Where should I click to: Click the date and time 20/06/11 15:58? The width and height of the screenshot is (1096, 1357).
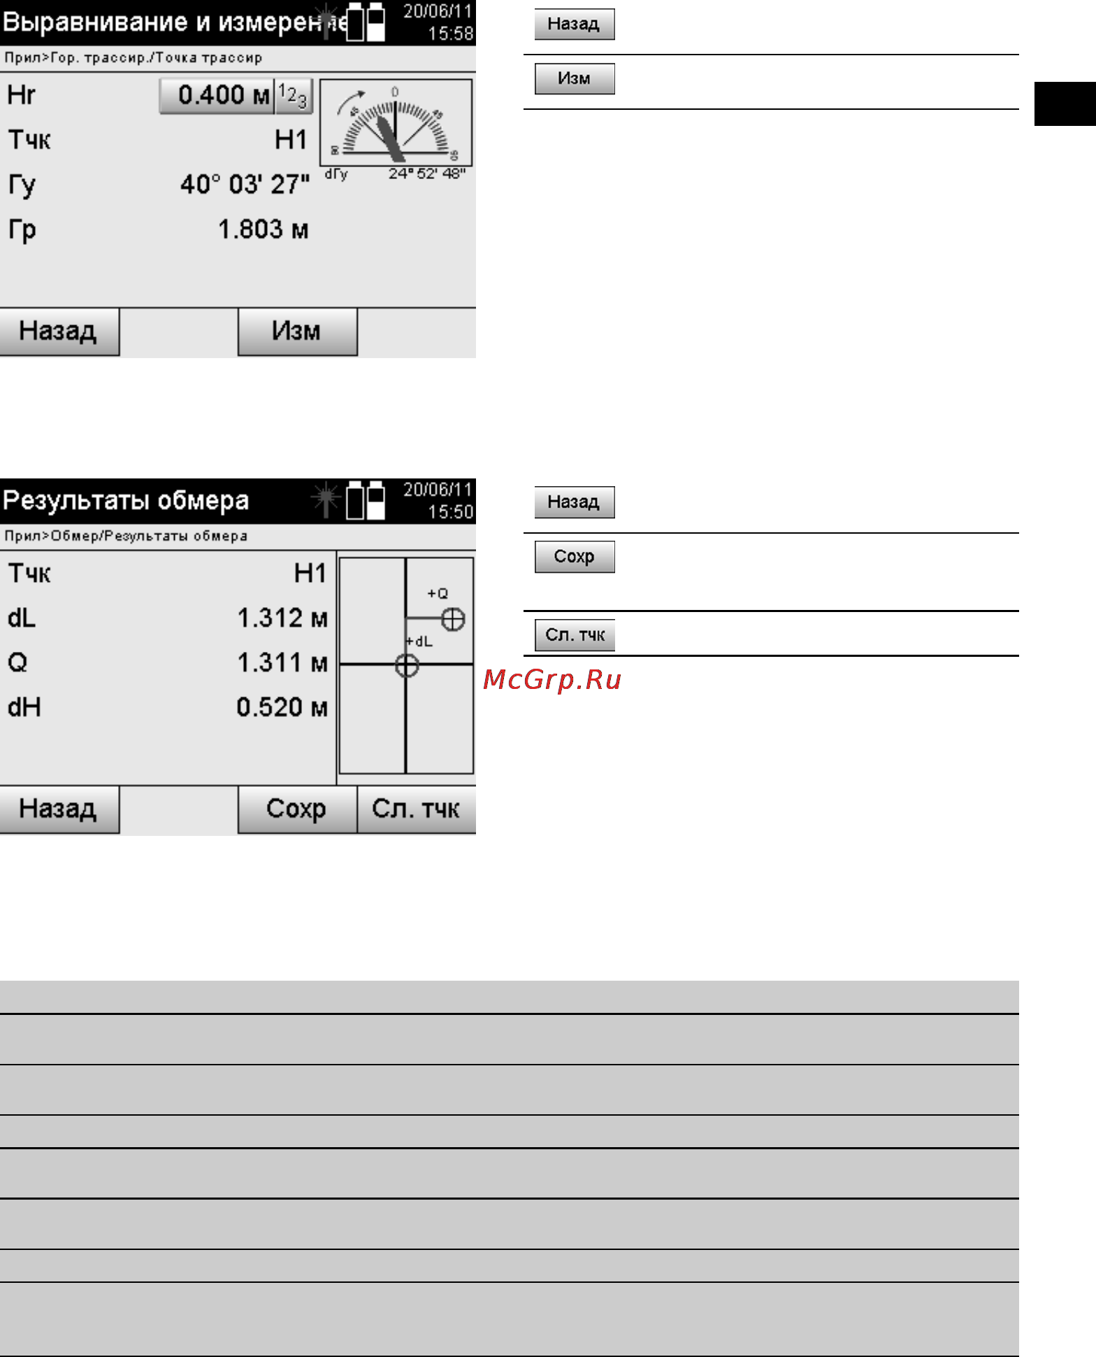point(438,22)
